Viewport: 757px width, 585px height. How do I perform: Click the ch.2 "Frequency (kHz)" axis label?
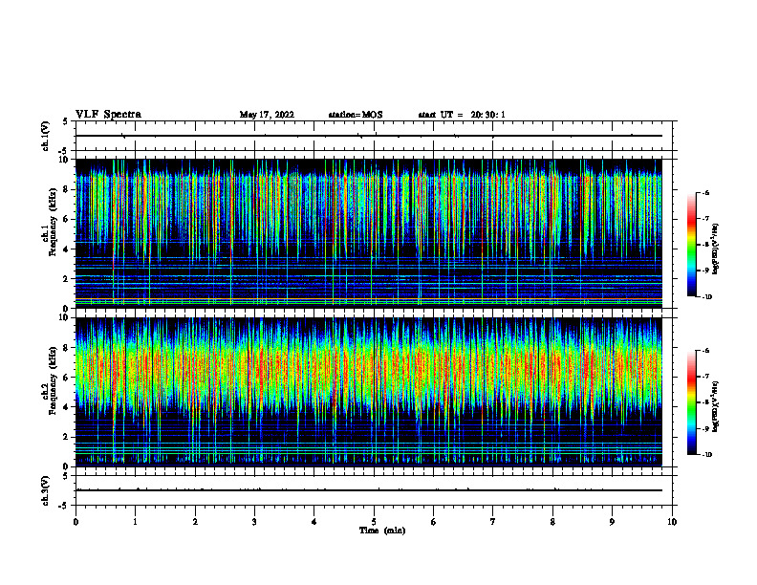tap(52, 380)
